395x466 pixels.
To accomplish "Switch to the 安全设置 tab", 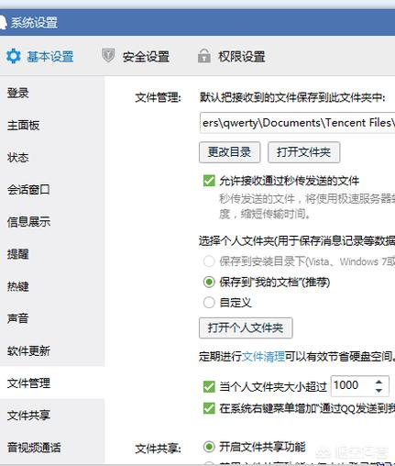I will 146,57.
